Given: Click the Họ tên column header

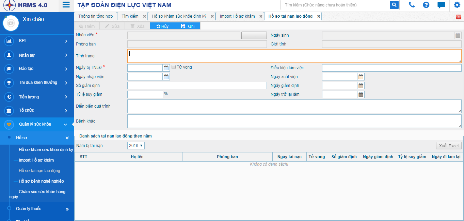Looking at the screenshot, I should [x=137, y=157].
